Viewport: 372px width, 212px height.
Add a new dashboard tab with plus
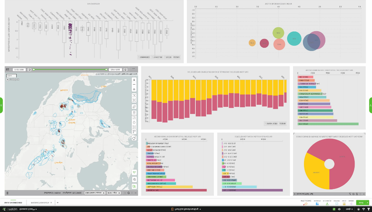(x=58, y=203)
